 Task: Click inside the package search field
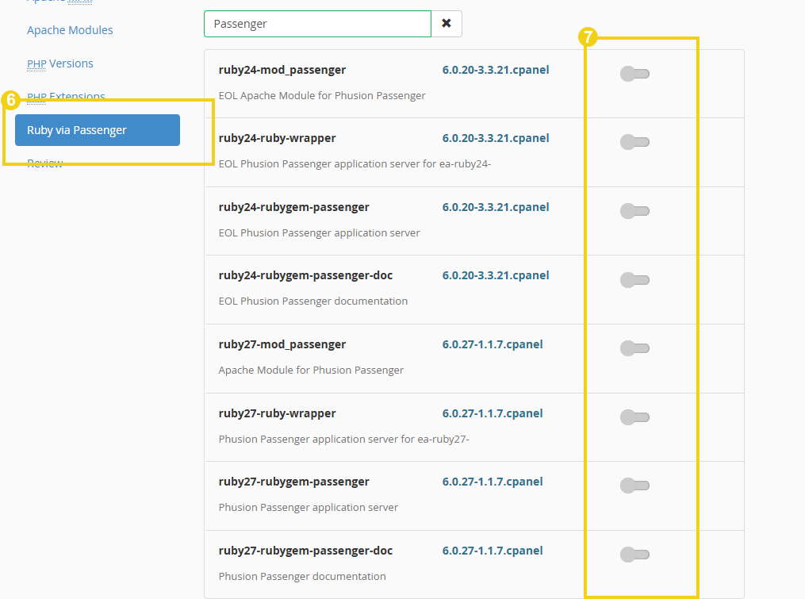[316, 24]
